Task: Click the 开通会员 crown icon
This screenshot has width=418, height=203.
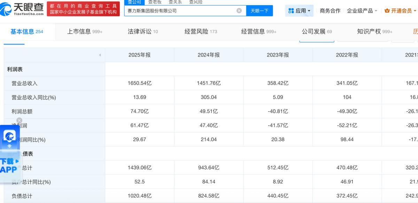Action: (x=387, y=11)
